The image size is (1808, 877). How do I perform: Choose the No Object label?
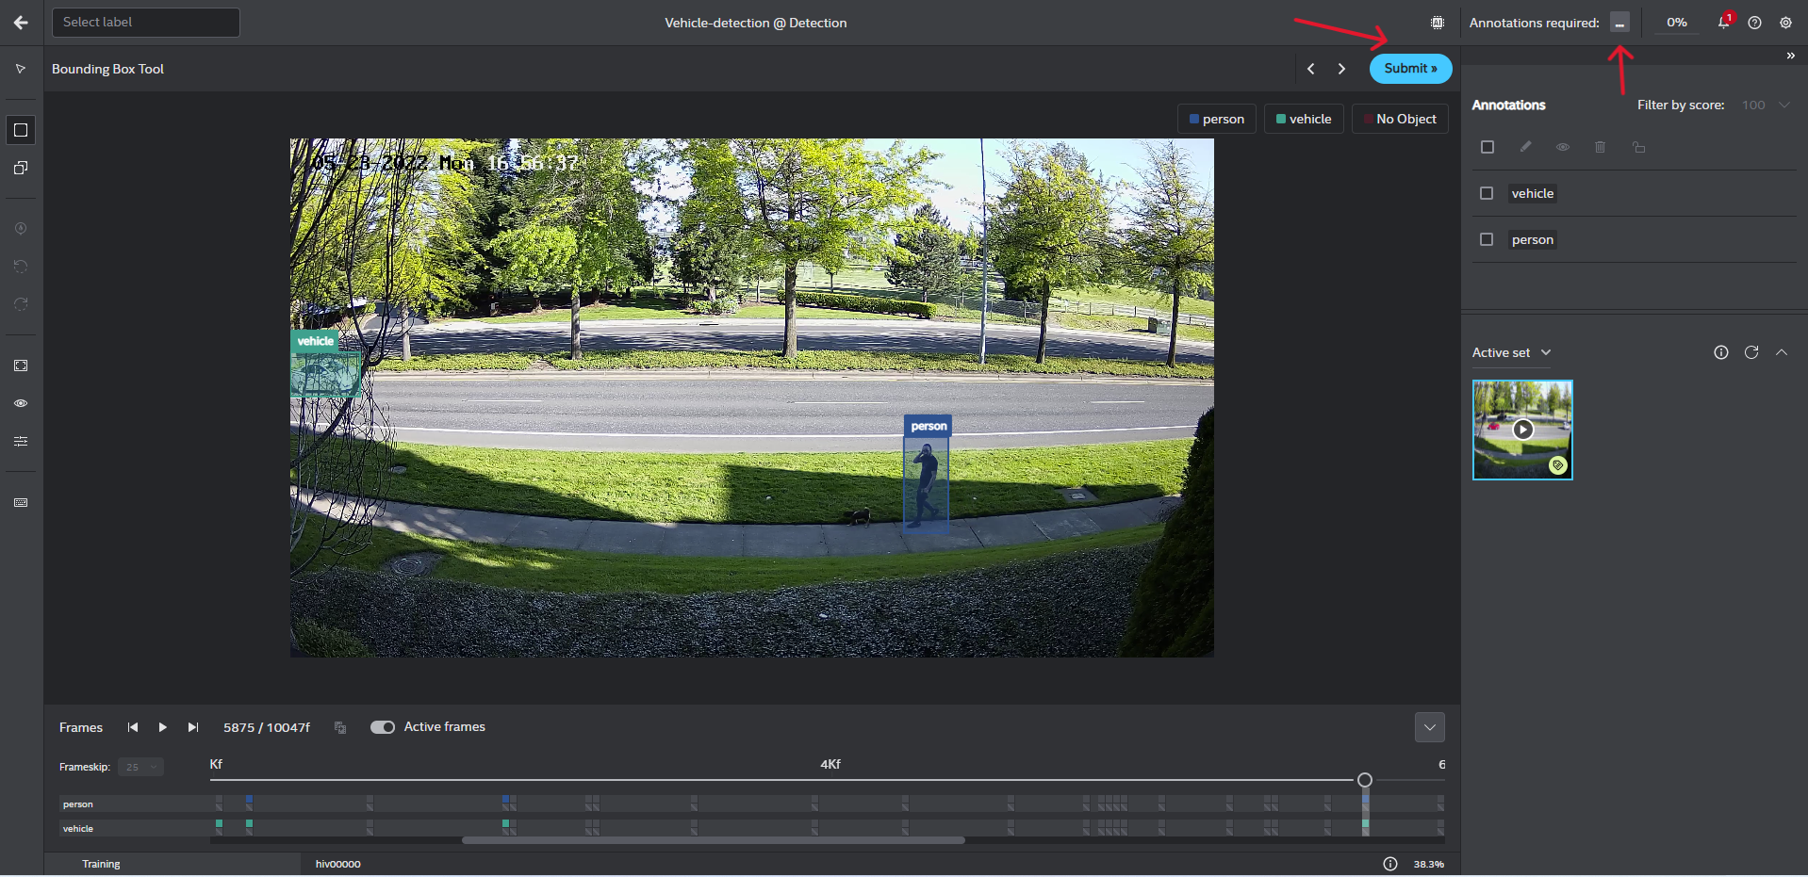click(x=1399, y=119)
